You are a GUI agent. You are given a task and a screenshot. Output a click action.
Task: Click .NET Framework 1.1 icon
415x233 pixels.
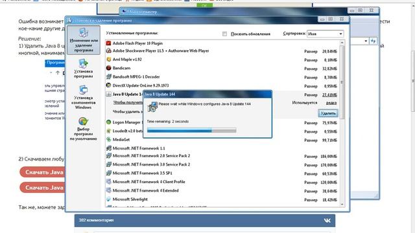coord(108,148)
